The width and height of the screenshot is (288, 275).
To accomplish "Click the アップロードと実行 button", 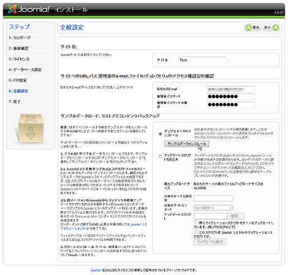I will pyautogui.click(x=210, y=242).
